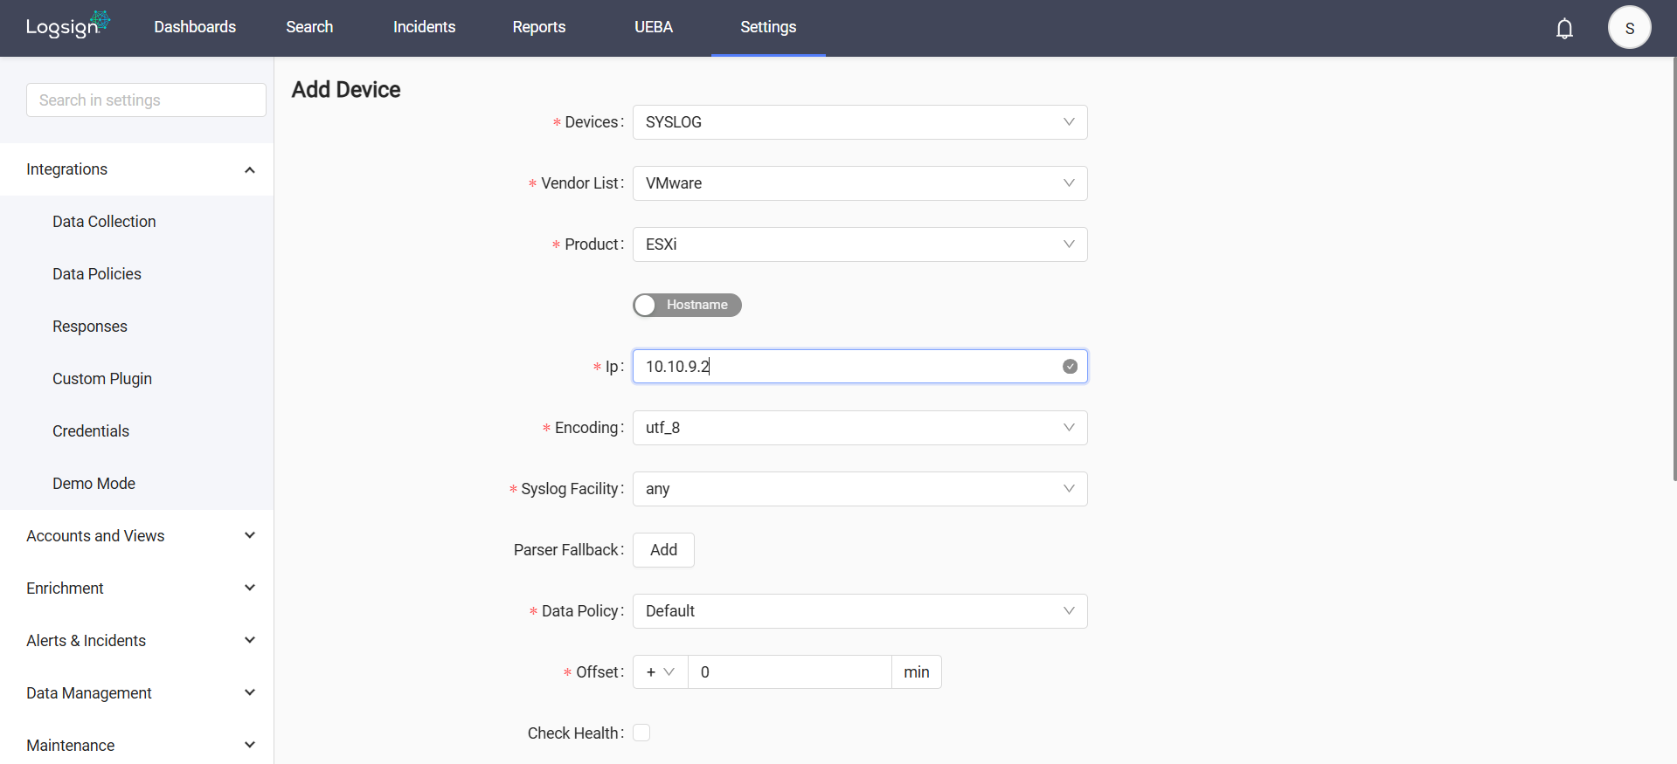This screenshot has width=1677, height=764.
Task: Click the Ip address input field
Action: 860,367
